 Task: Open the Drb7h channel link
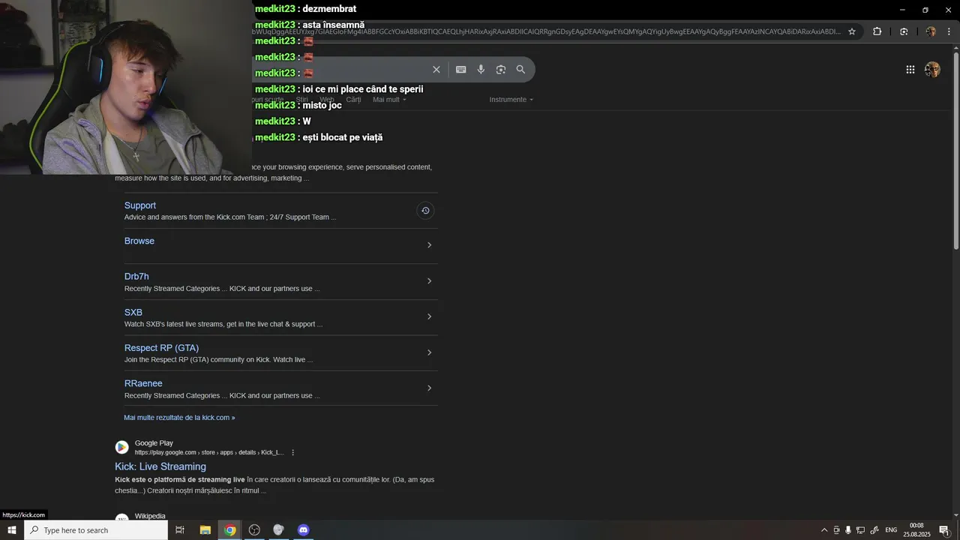coord(136,277)
